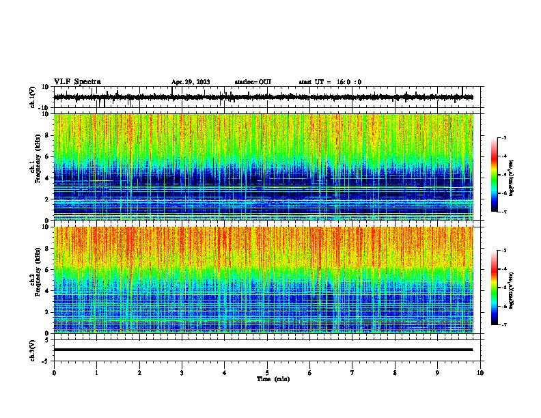Click the "5" tick on the ch.3(V) axis

48,340
